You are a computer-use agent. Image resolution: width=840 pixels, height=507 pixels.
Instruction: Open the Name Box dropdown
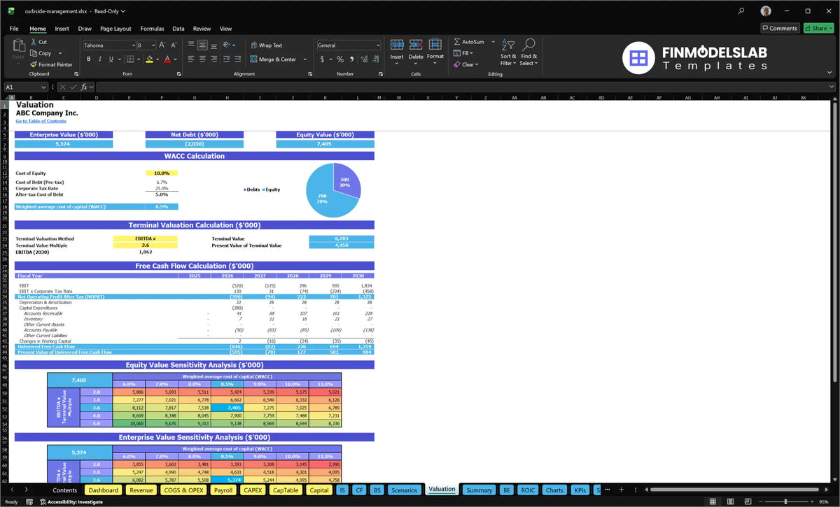click(x=43, y=87)
